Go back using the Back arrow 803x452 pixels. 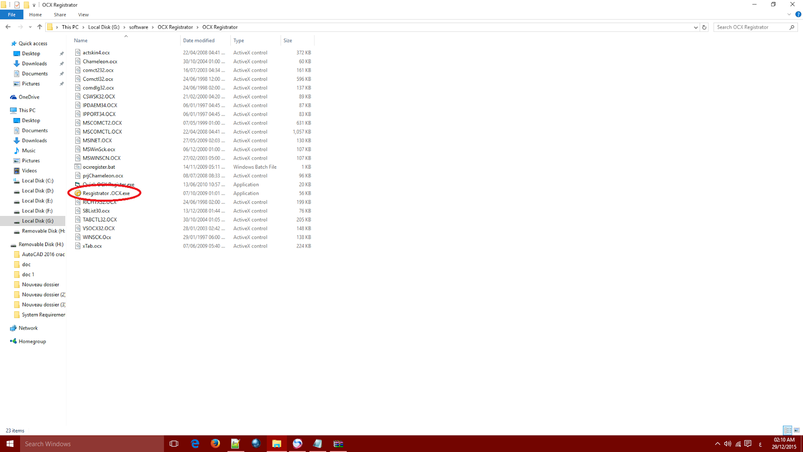pos(8,27)
